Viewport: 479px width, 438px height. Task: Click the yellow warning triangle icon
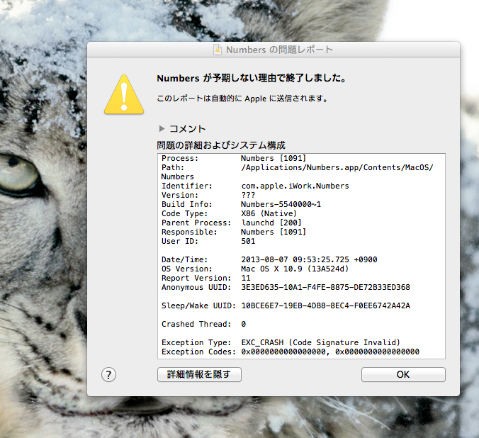coord(124,95)
